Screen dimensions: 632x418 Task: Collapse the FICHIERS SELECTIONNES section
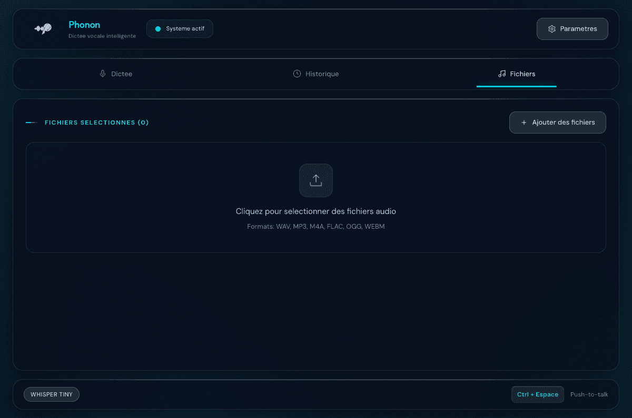point(96,122)
